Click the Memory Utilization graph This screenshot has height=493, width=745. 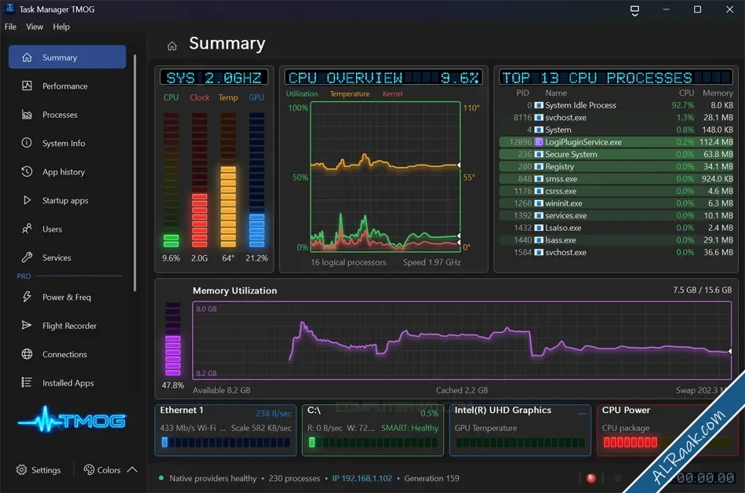coord(461,341)
